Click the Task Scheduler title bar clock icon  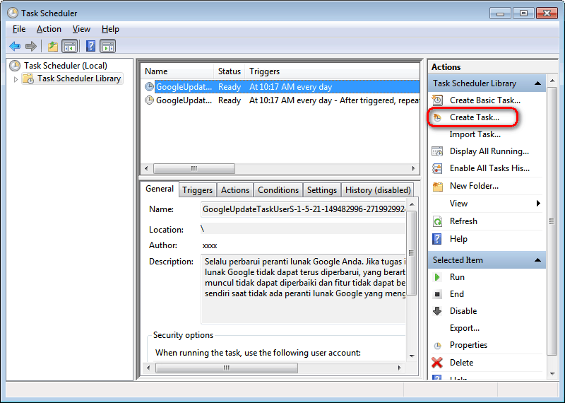(13, 13)
